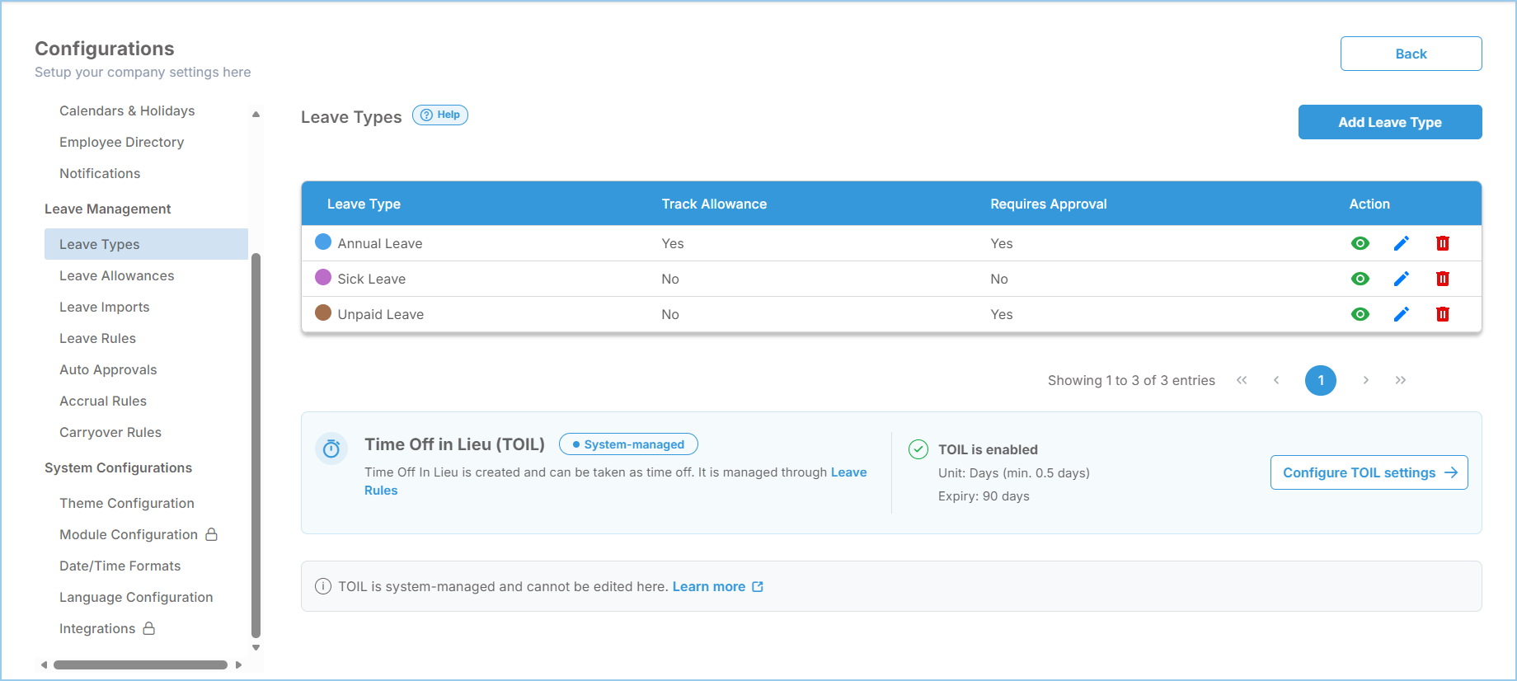This screenshot has height=681, width=1517.
Task: Click sidebar scroll down arrow
Action: point(256,648)
